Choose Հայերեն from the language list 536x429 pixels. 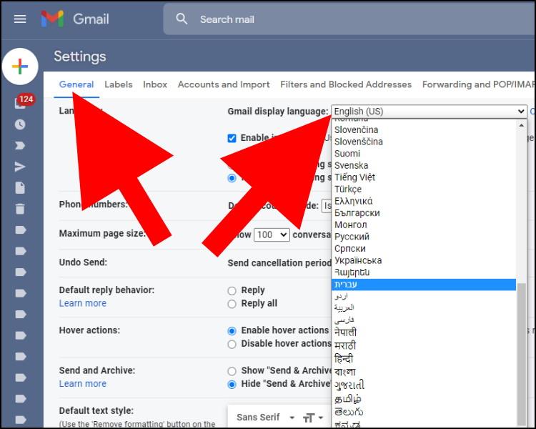(x=424, y=272)
